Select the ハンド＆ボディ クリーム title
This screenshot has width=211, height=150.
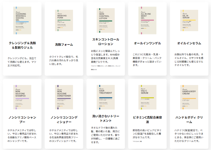point(189,120)
